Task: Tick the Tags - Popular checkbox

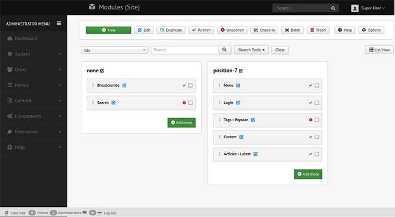Action: (x=317, y=120)
